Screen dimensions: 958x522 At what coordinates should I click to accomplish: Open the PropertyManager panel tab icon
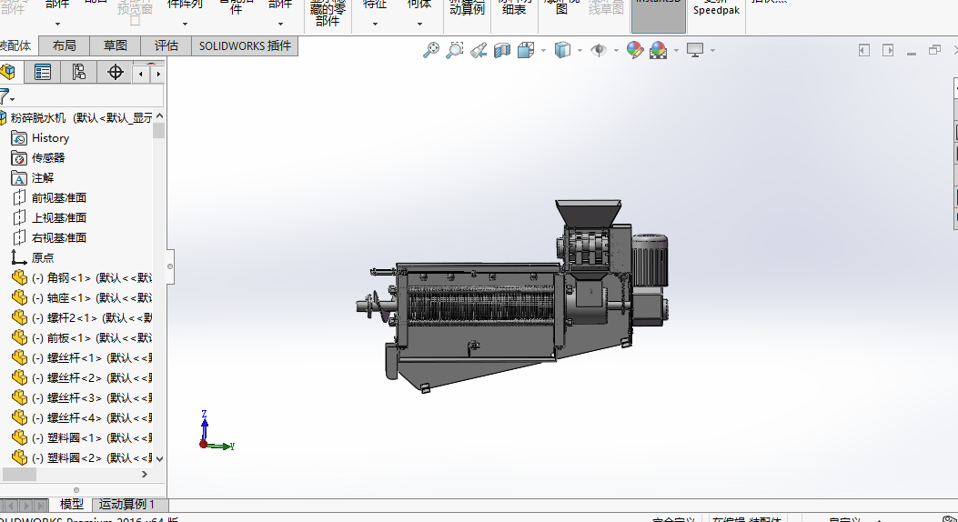point(42,72)
